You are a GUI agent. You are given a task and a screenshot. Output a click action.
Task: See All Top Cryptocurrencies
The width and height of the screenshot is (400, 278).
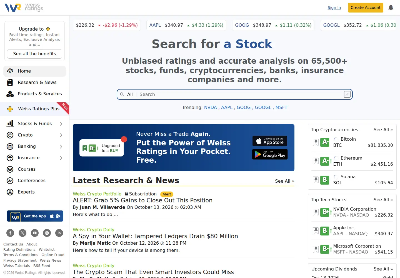click(x=383, y=130)
